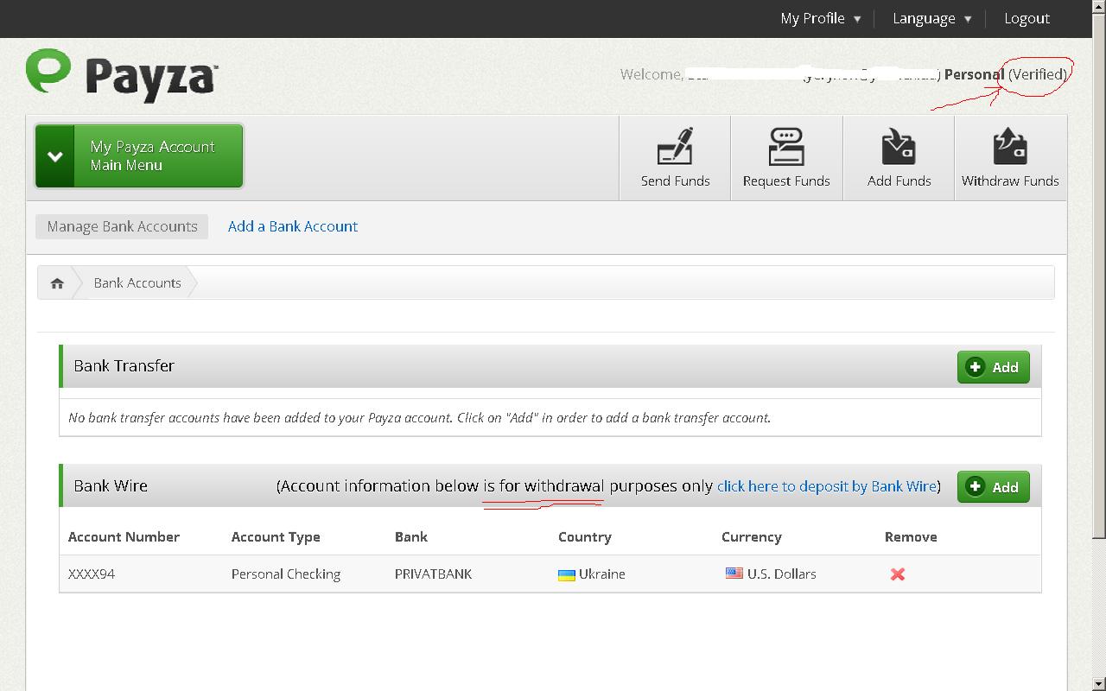
Task: Remove PRIVATBANK account with red X
Action: coord(898,574)
